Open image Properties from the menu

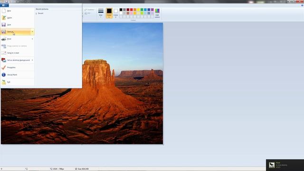[x=17, y=67]
